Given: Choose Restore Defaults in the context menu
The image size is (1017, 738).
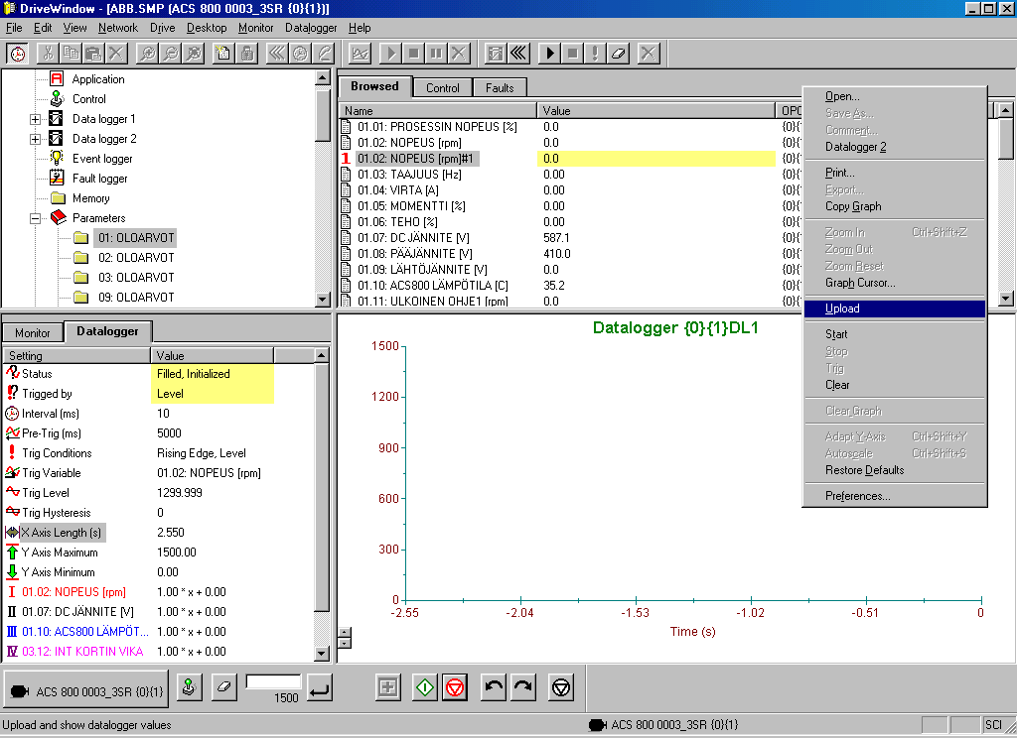Looking at the screenshot, I should 895,470.
